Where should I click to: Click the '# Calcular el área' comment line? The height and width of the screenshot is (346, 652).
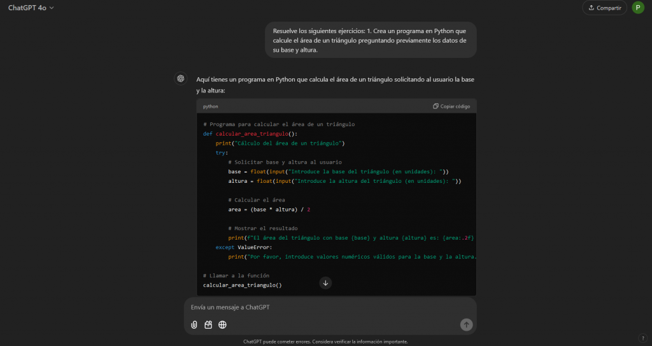pyautogui.click(x=257, y=200)
